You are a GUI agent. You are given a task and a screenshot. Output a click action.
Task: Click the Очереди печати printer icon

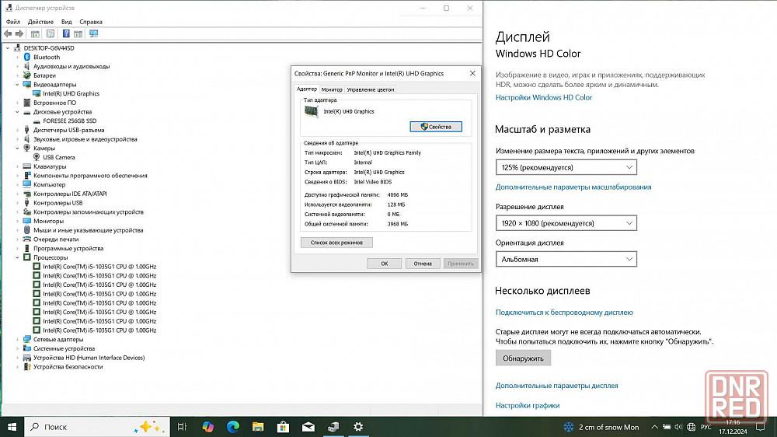pos(27,239)
